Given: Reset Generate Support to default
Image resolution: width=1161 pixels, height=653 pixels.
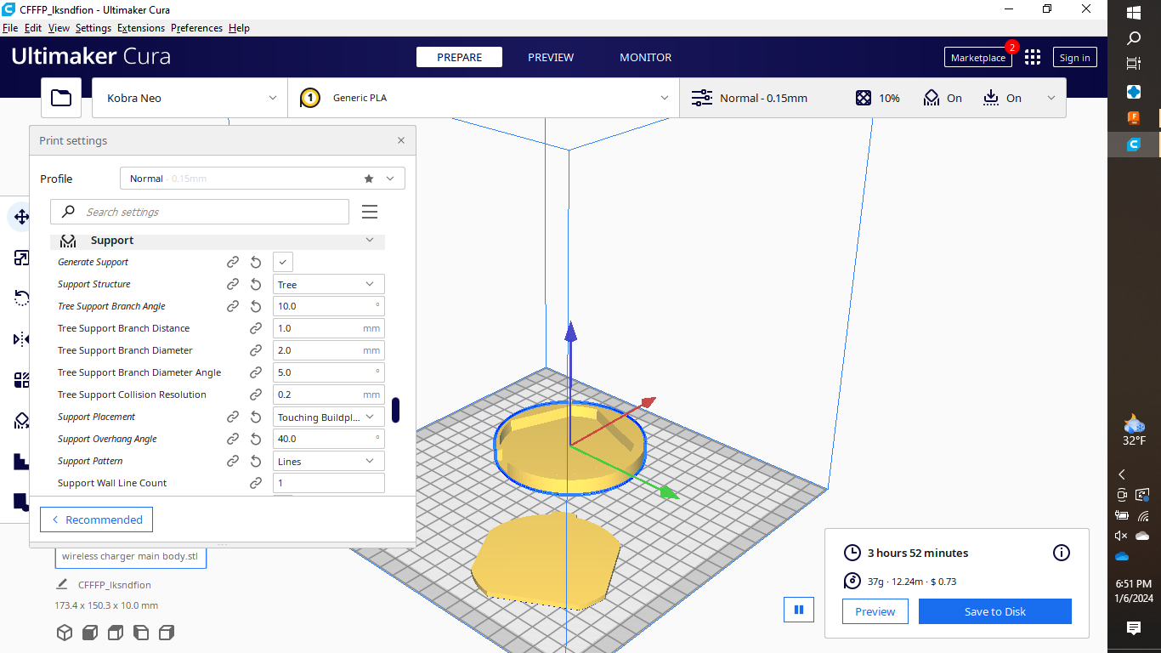Looking at the screenshot, I should pos(256,262).
